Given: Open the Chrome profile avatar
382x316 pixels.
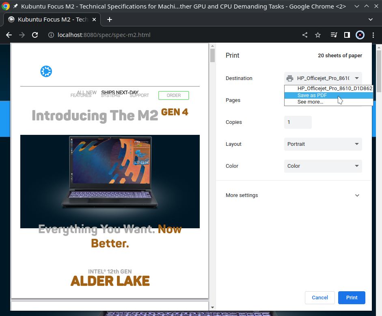Looking at the screenshot, I should 360,35.
